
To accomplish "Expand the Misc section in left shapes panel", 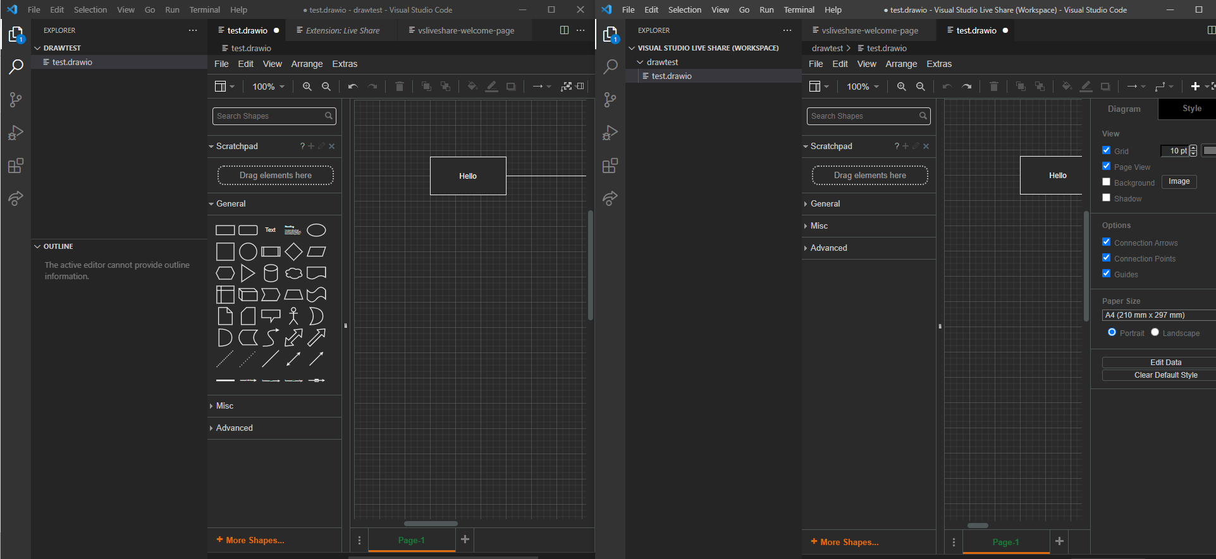I will (x=274, y=406).
